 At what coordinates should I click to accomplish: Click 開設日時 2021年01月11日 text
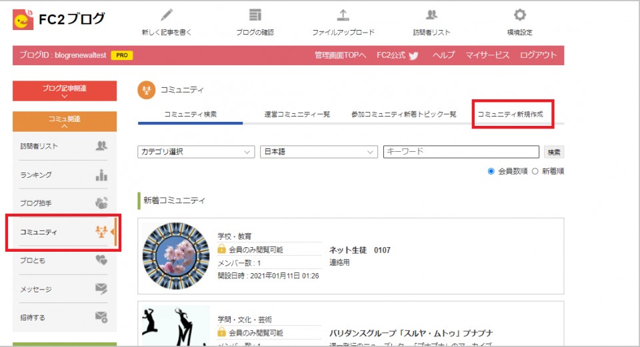click(268, 276)
